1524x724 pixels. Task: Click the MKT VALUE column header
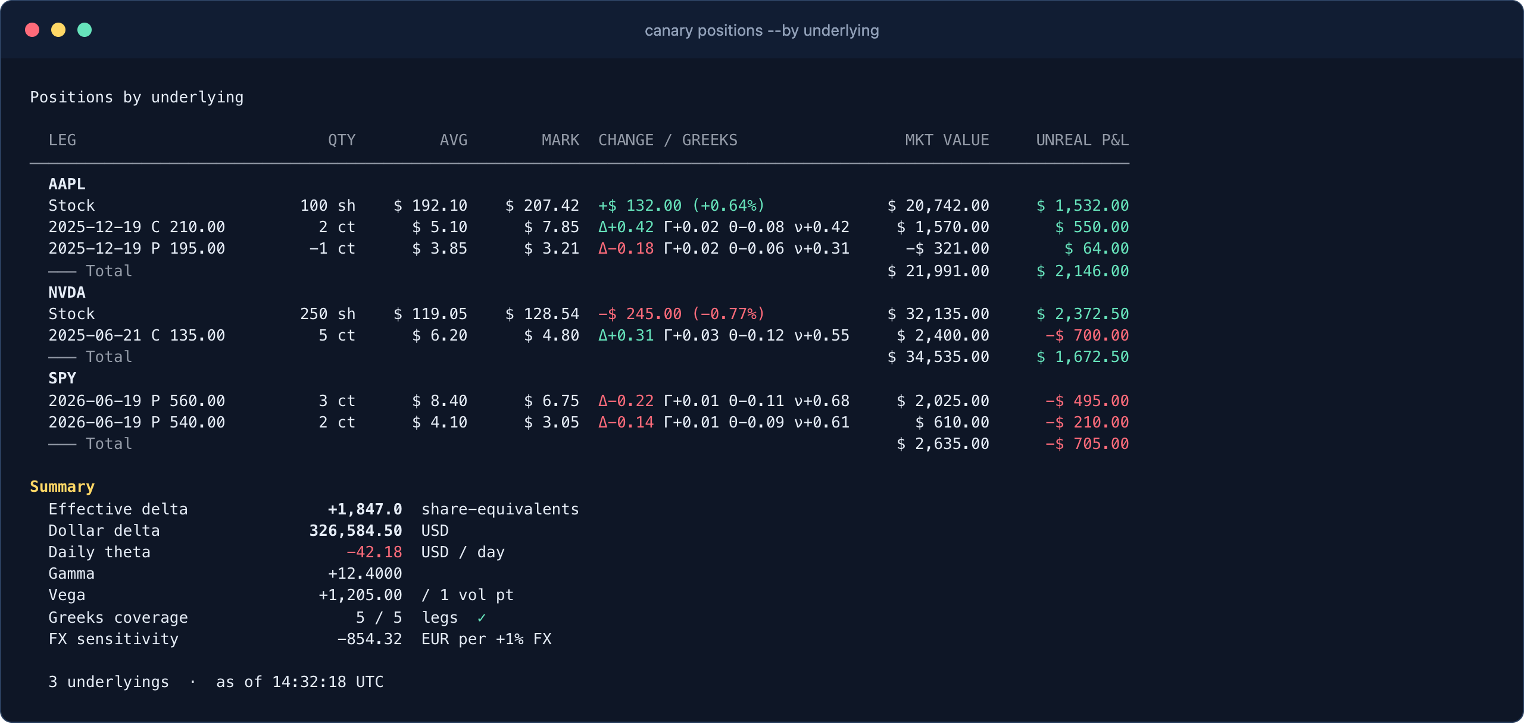947,140
